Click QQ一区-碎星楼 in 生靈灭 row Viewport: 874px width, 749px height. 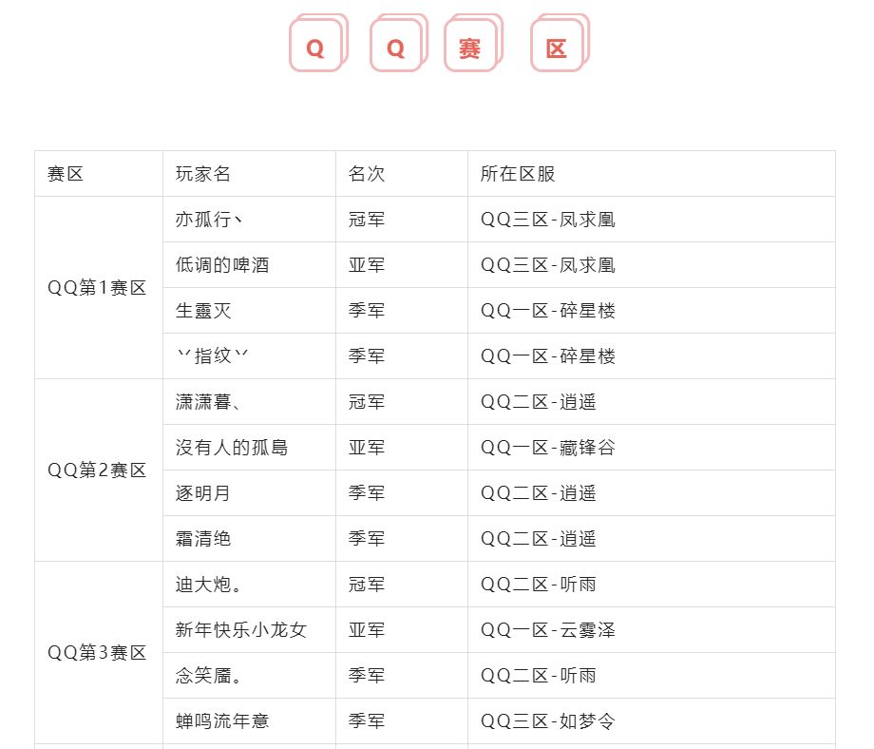tap(548, 311)
